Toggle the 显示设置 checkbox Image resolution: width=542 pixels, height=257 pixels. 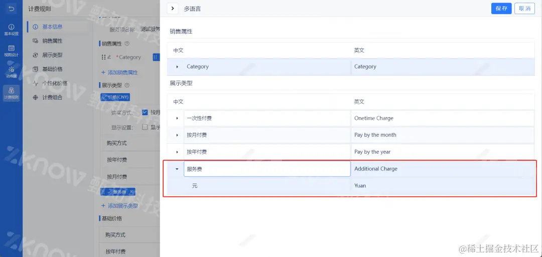pos(145,127)
